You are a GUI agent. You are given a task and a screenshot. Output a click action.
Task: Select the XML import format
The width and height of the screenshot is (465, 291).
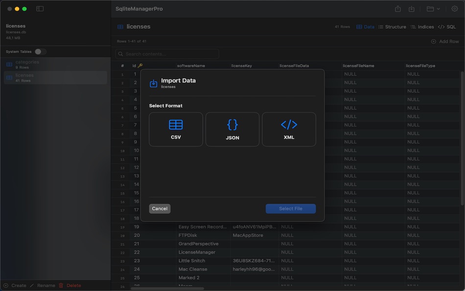[x=288, y=129]
